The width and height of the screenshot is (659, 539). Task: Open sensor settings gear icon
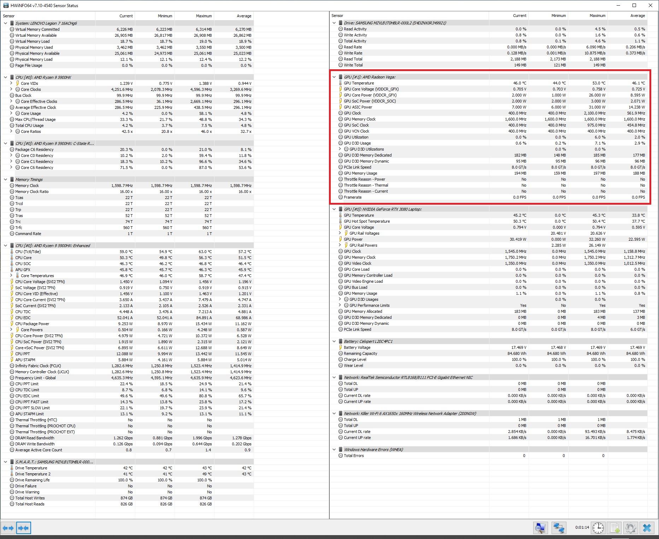[631, 528]
